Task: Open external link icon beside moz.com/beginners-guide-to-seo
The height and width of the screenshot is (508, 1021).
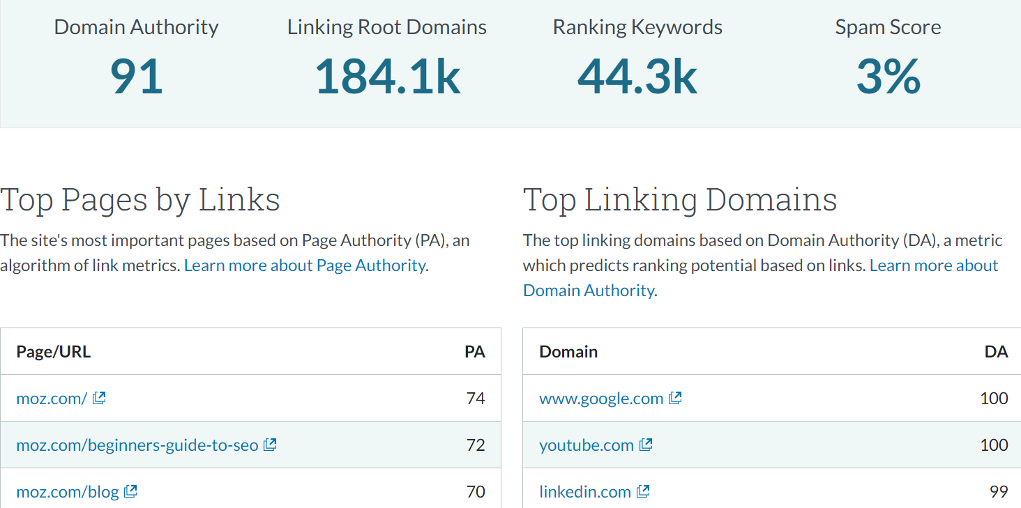Action: tap(270, 445)
